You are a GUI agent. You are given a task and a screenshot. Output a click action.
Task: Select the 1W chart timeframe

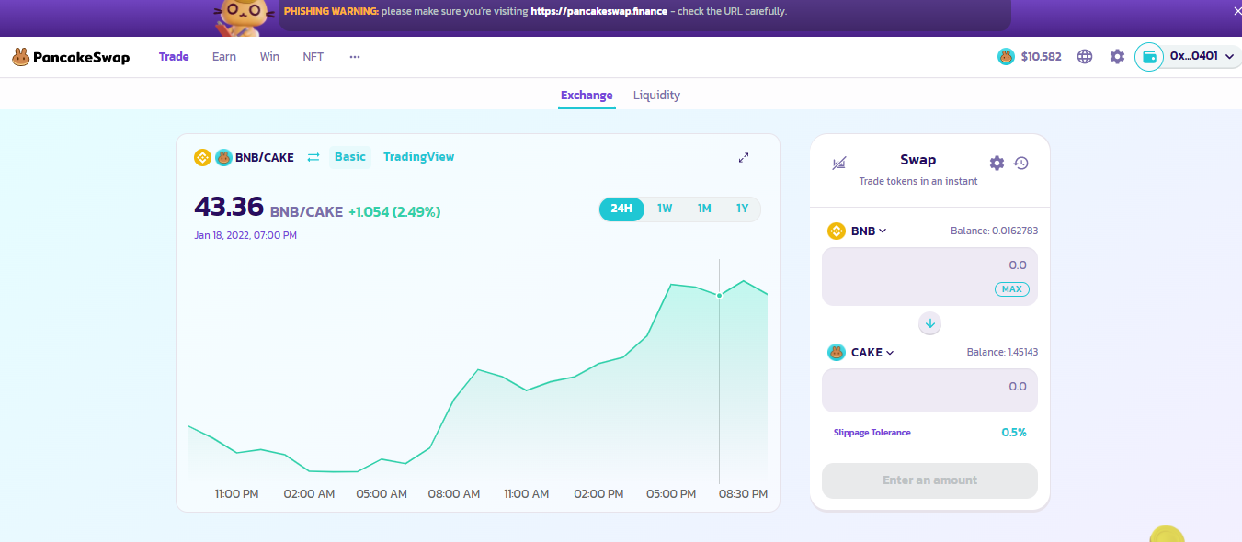(x=665, y=209)
